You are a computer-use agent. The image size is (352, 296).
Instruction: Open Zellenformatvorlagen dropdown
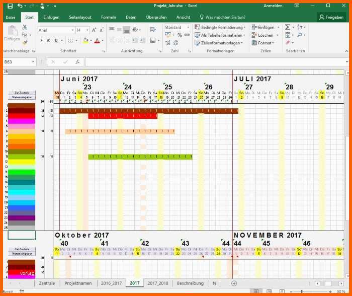coord(219,43)
